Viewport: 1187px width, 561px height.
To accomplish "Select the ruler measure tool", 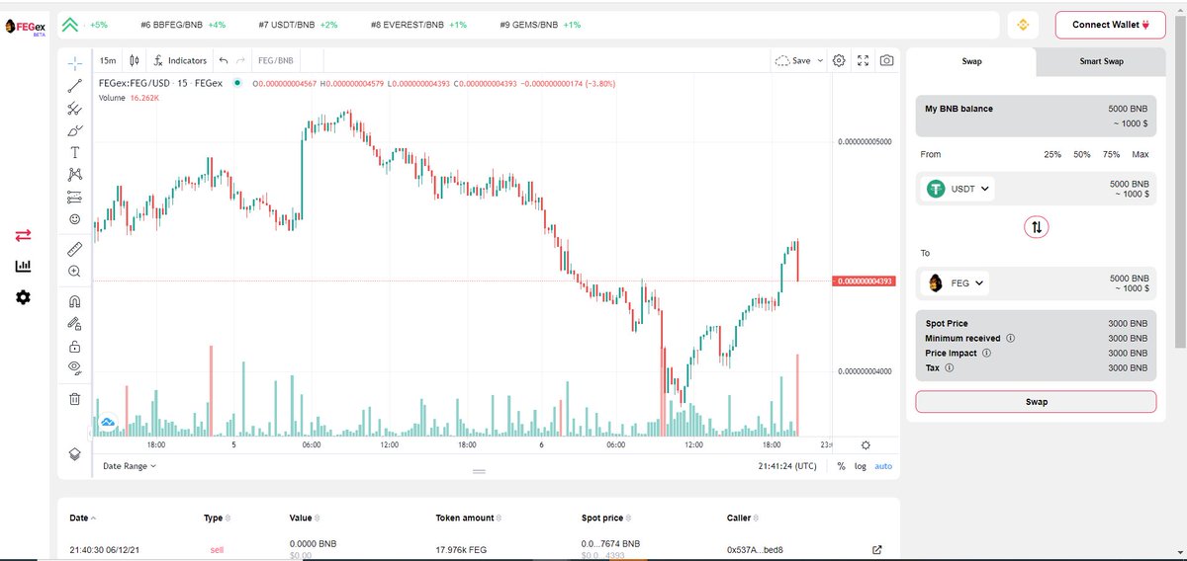I will point(74,248).
